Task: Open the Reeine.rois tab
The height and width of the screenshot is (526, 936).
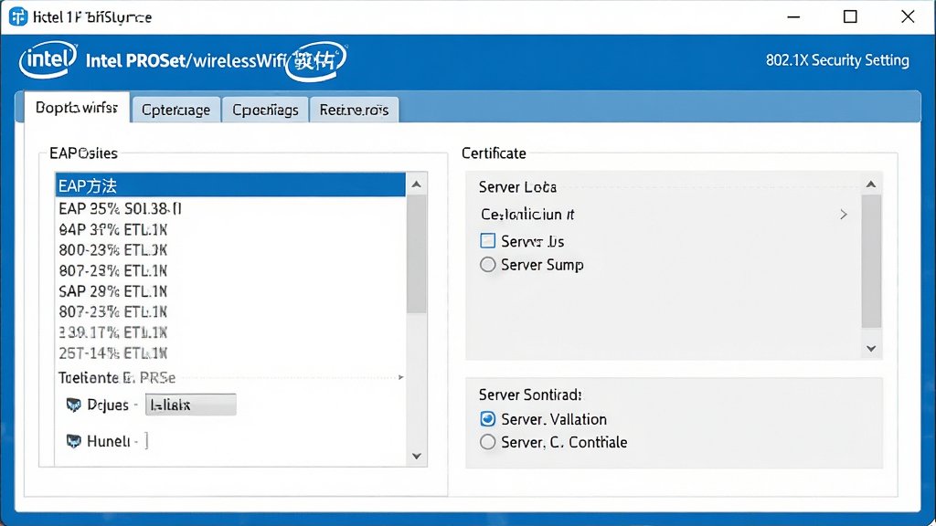Action: coord(354,110)
